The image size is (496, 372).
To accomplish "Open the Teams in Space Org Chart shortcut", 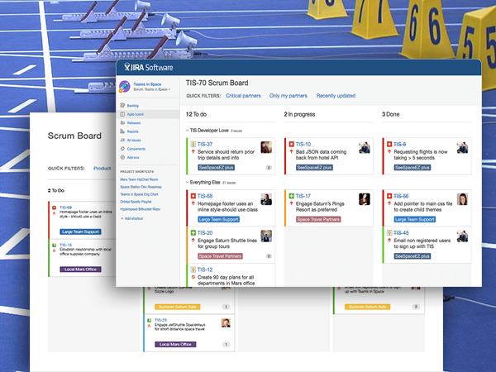I will click(x=139, y=194).
